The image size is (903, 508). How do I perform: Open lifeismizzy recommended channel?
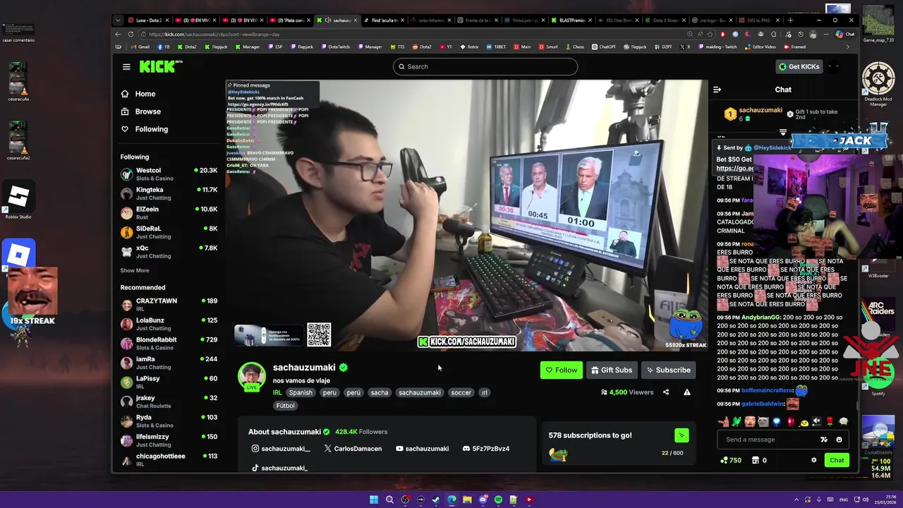pyautogui.click(x=169, y=440)
